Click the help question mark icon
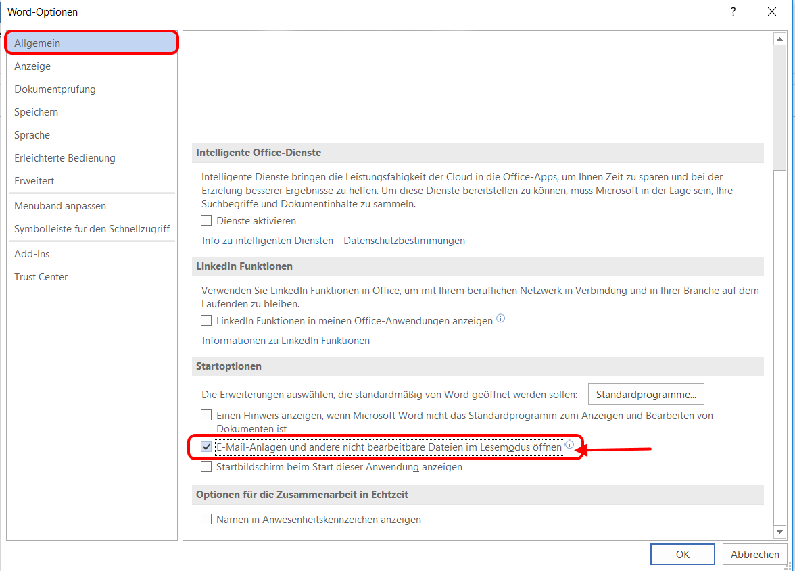Viewport: 795px width, 571px height. click(x=733, y=11)
